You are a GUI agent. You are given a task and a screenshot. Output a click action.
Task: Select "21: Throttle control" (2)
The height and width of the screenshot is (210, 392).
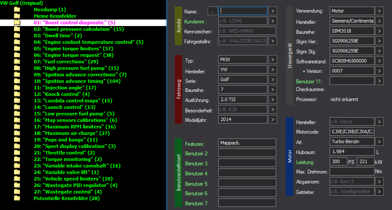coord(64,152)
